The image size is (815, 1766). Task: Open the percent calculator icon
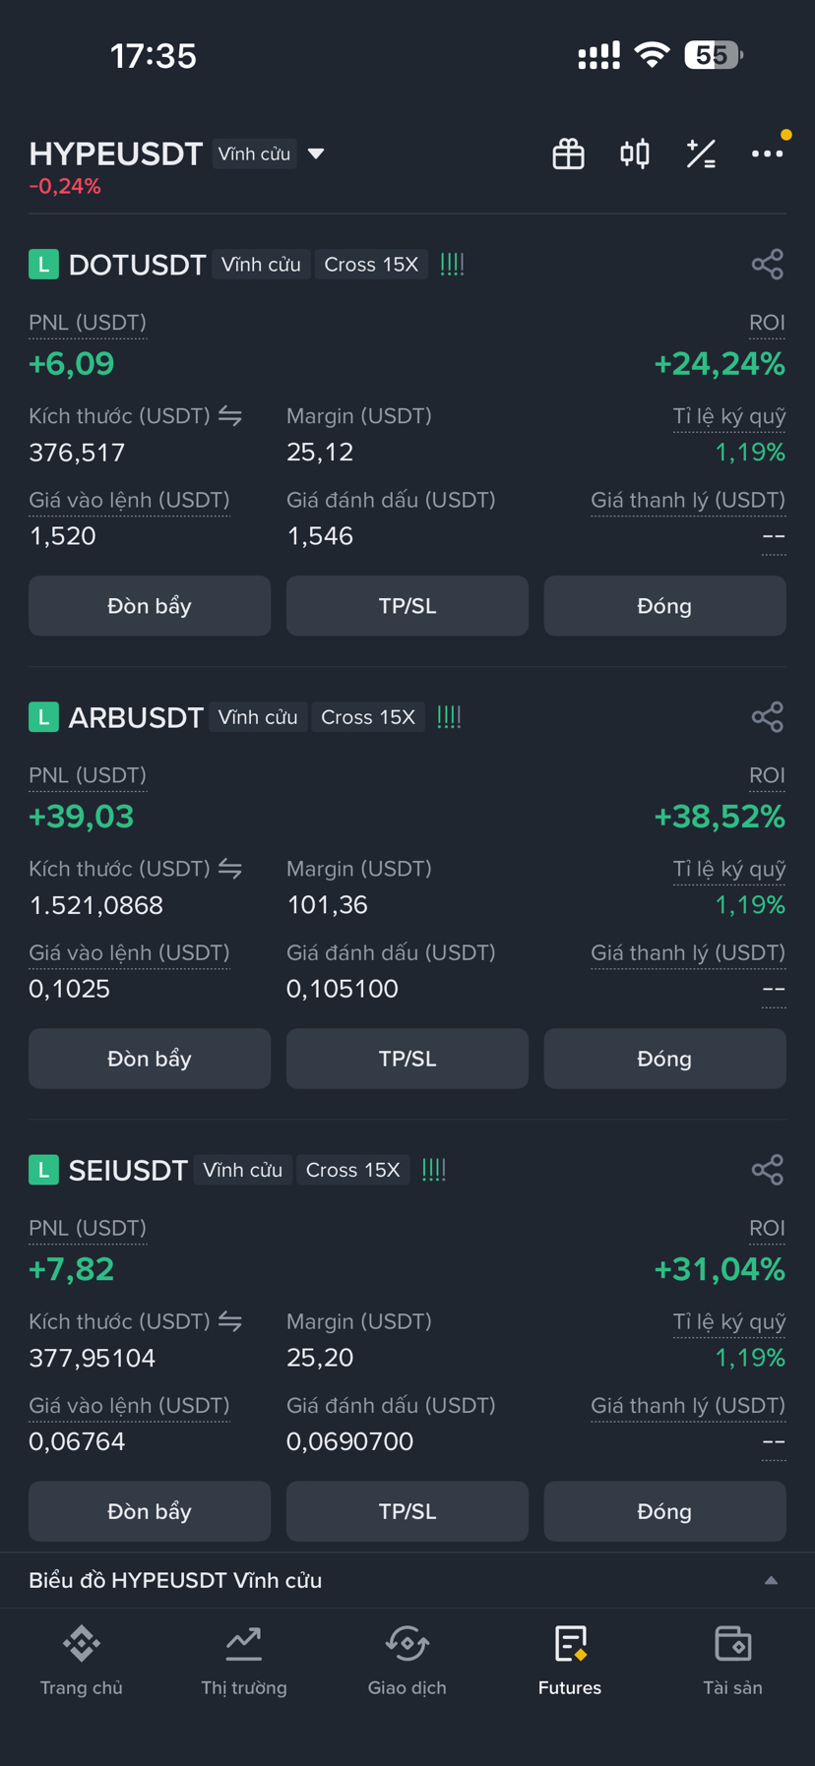(x=701, y=154)
